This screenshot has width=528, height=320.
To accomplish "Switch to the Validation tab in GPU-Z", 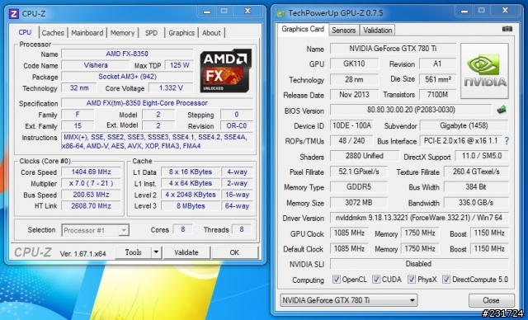I will click(x=378, y=30).
